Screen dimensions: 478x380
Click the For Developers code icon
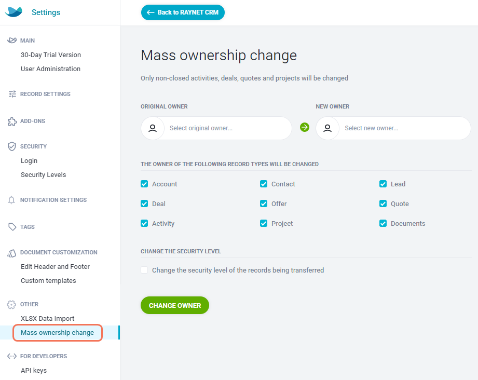click(x=12, y=356)
